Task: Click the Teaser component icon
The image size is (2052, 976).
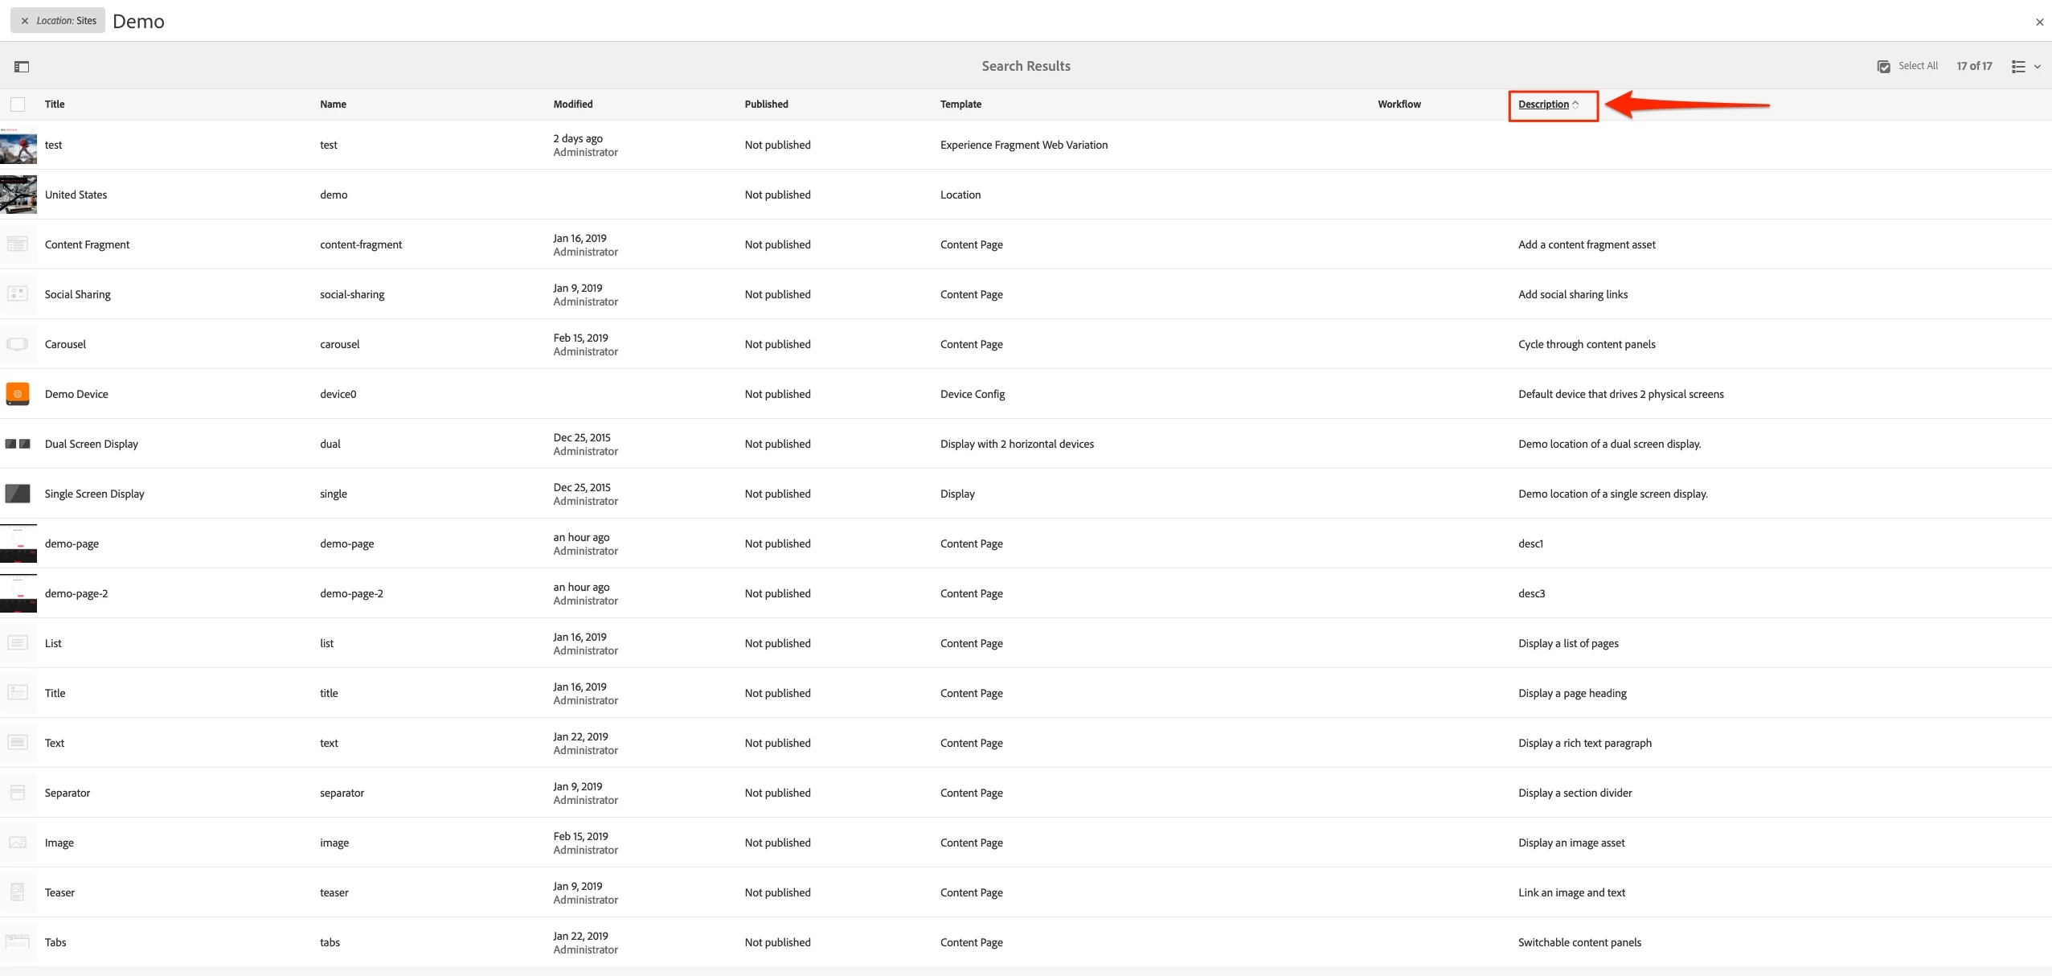Action: tap(18, 892)
